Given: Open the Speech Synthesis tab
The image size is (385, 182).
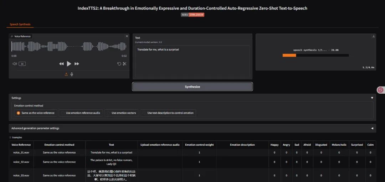Looking at the screenshot, I should point(20,24).
